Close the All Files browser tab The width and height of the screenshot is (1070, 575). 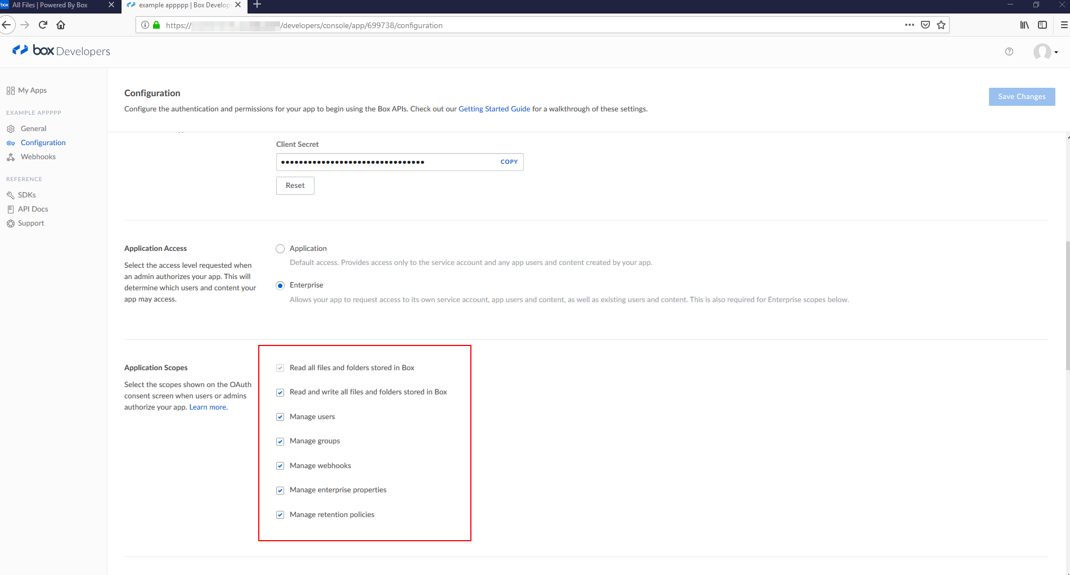point(111,5)
